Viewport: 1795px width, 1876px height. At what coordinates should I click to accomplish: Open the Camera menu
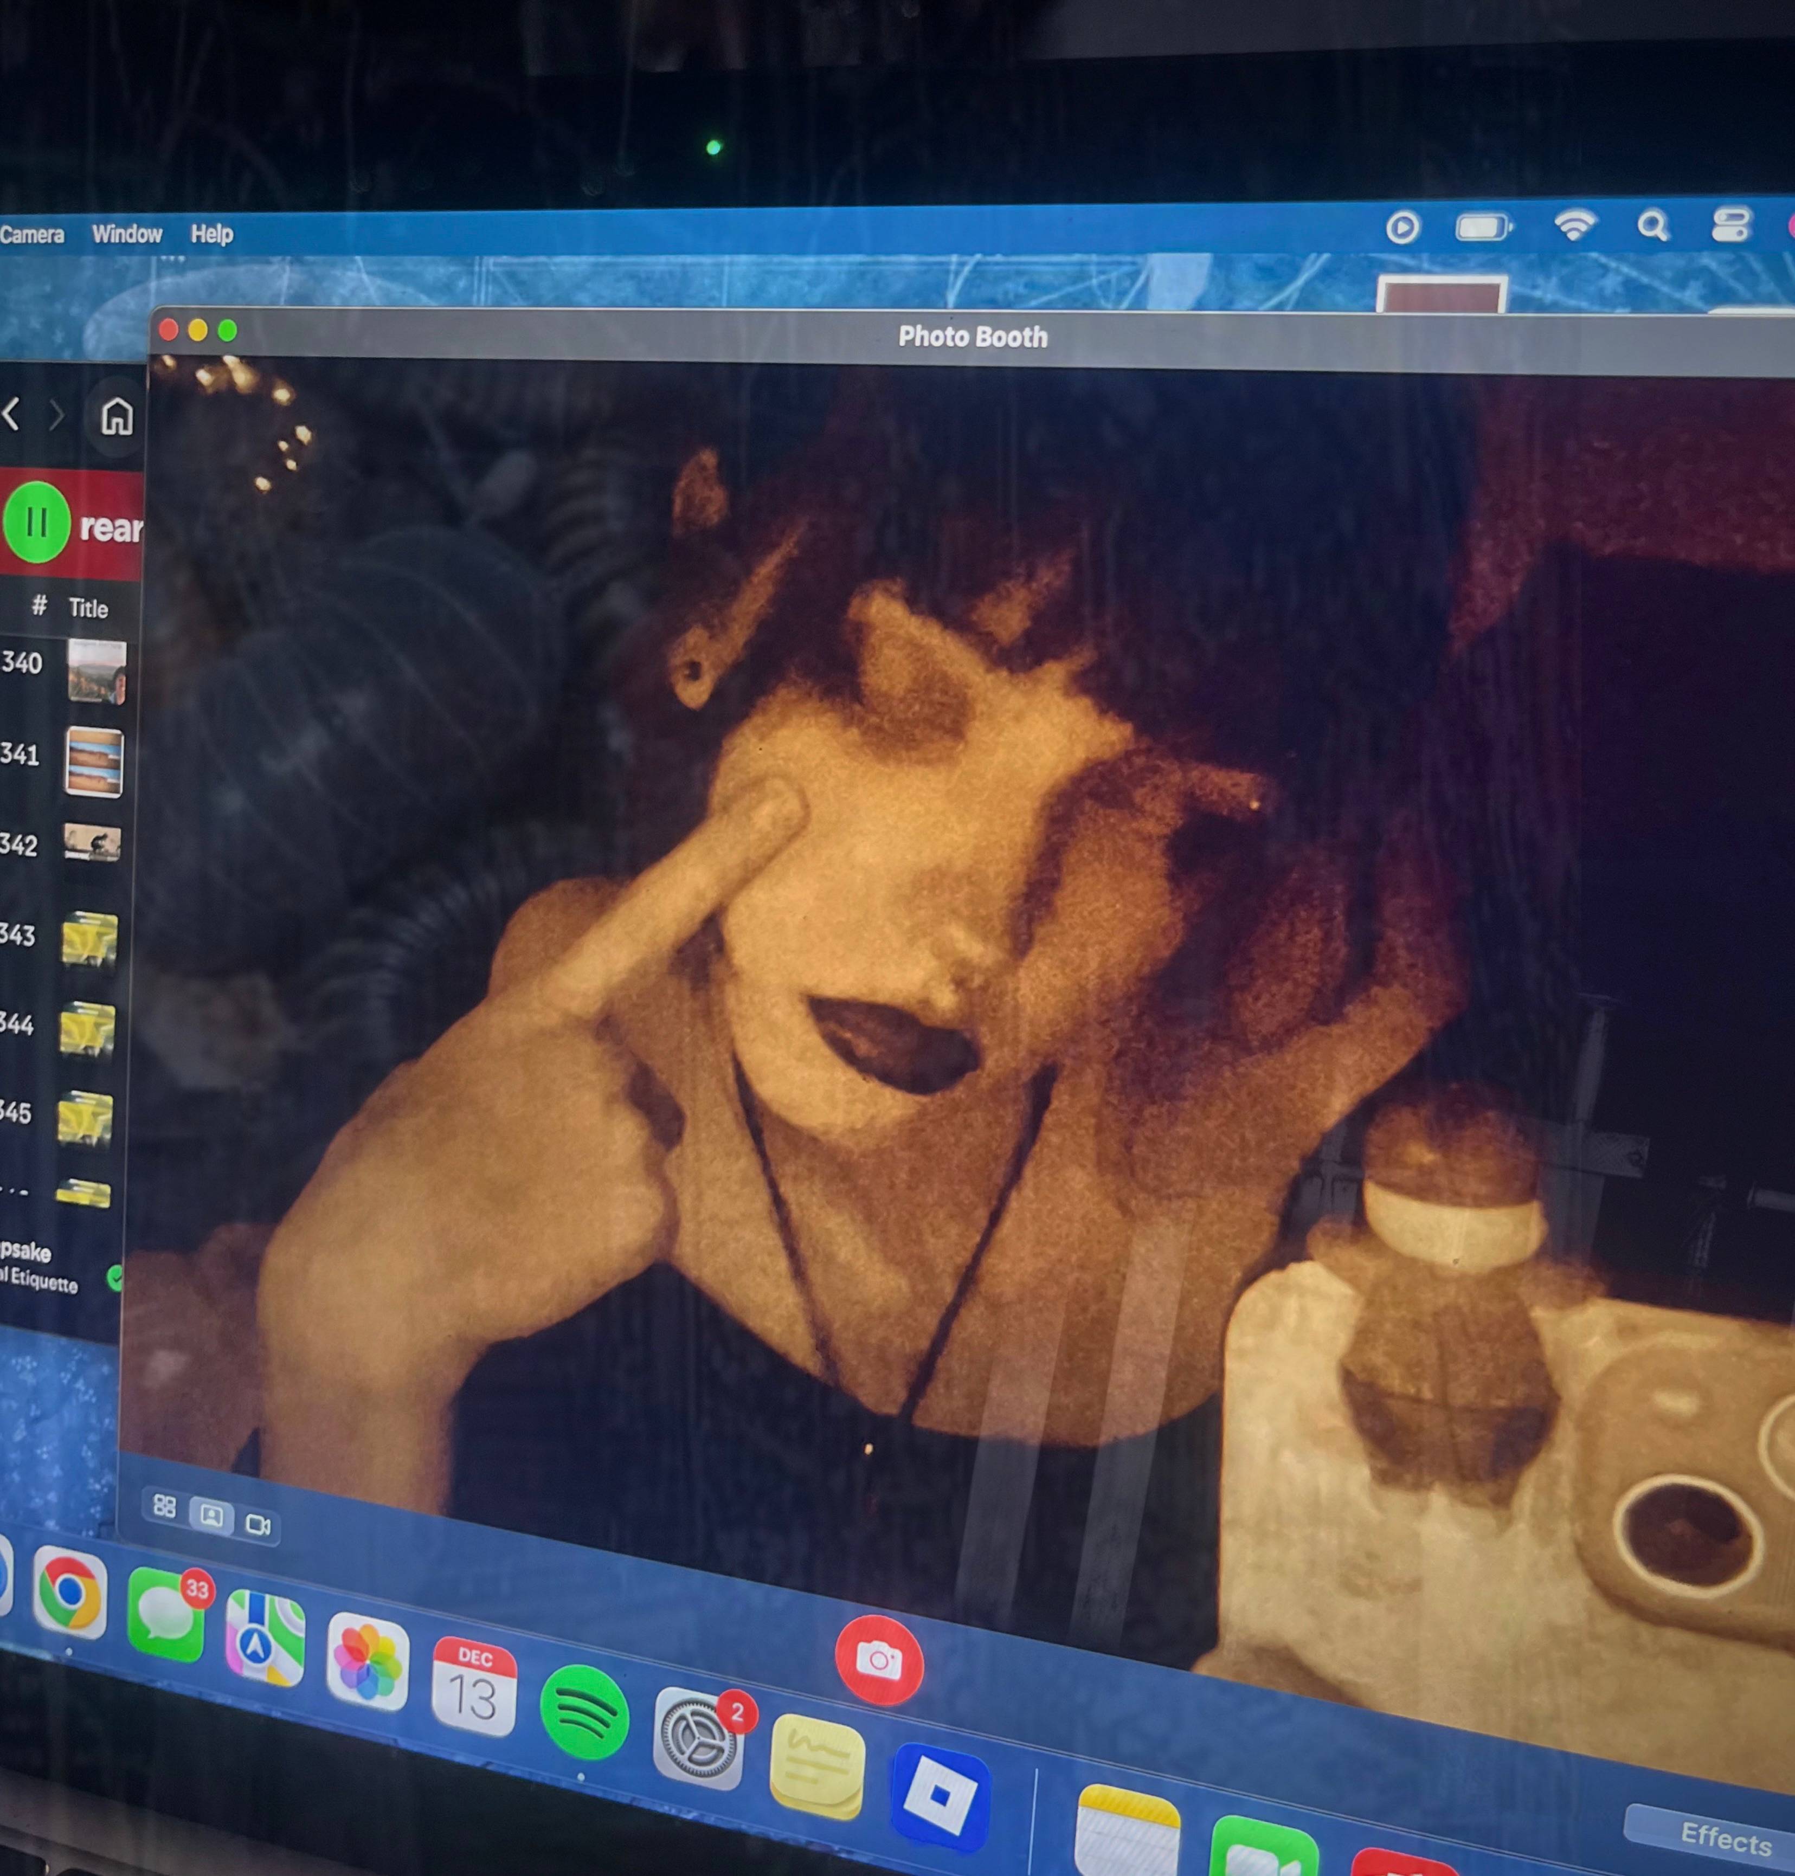(x=31, y=234)
